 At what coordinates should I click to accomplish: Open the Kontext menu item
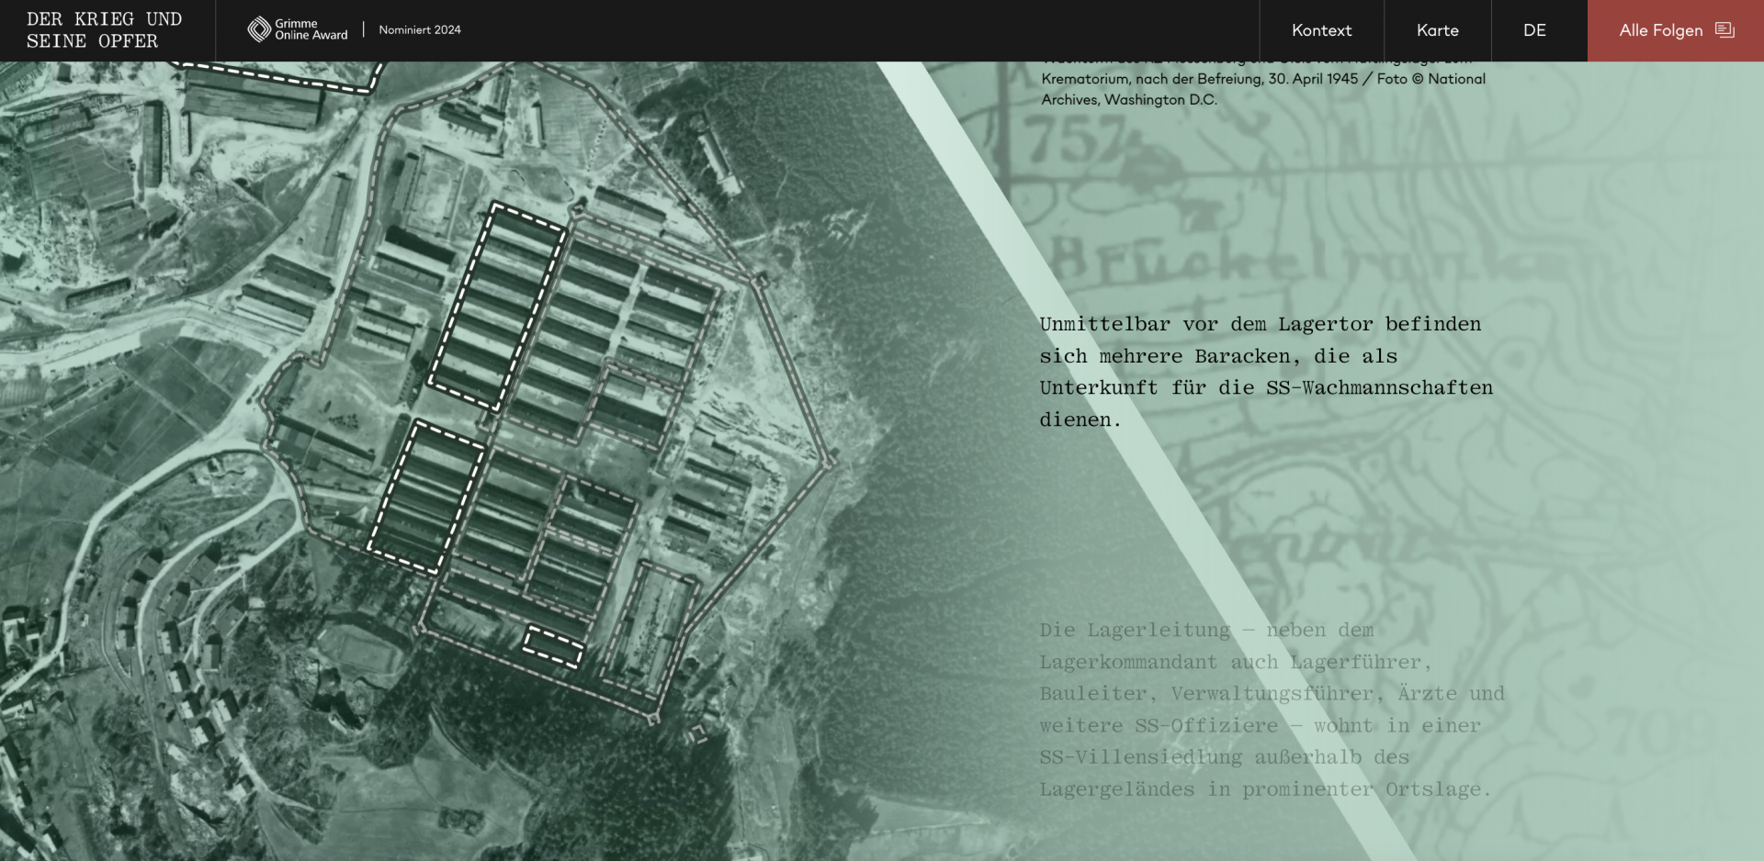1321,30
